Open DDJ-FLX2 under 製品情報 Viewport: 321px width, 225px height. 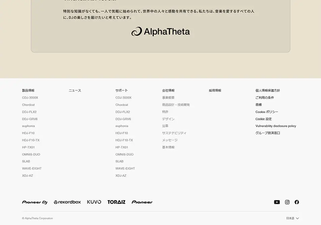pyautogui.click(x=29, y=112)
